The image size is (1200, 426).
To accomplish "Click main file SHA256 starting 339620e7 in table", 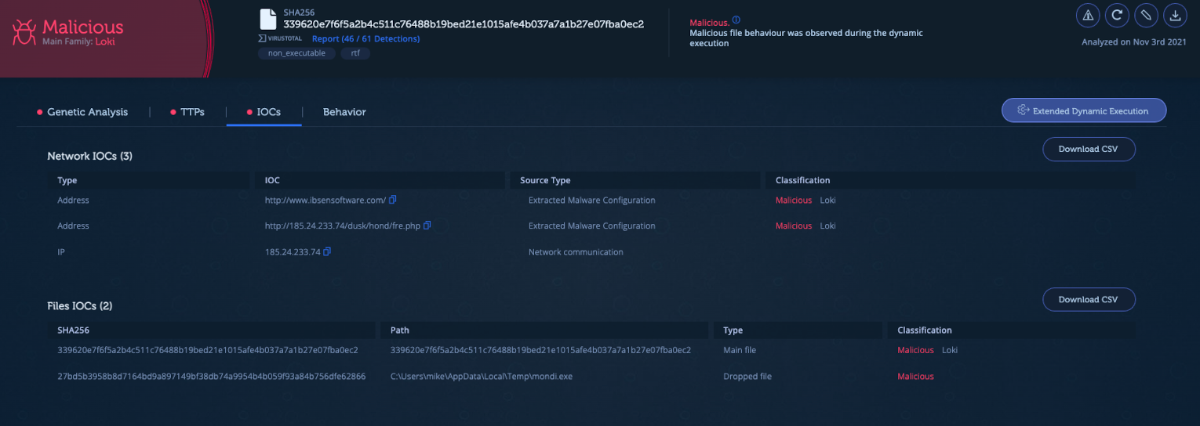I will pyautogui.click(x=208, y=350).
